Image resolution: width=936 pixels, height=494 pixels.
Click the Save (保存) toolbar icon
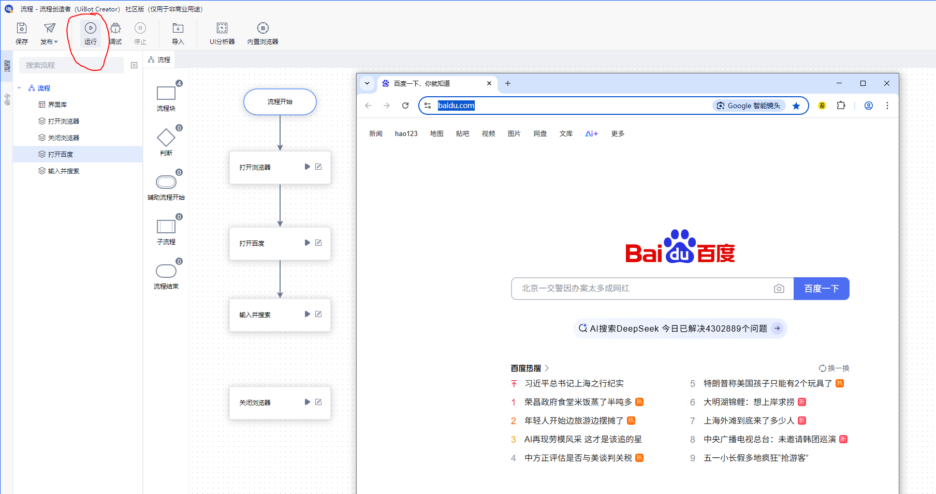22,28
